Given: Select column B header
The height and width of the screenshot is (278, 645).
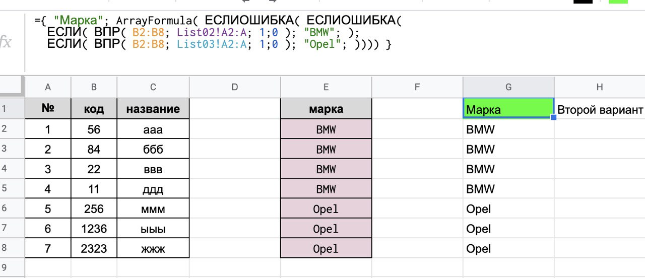Looking at the screenshot, I should click(94, 87).
